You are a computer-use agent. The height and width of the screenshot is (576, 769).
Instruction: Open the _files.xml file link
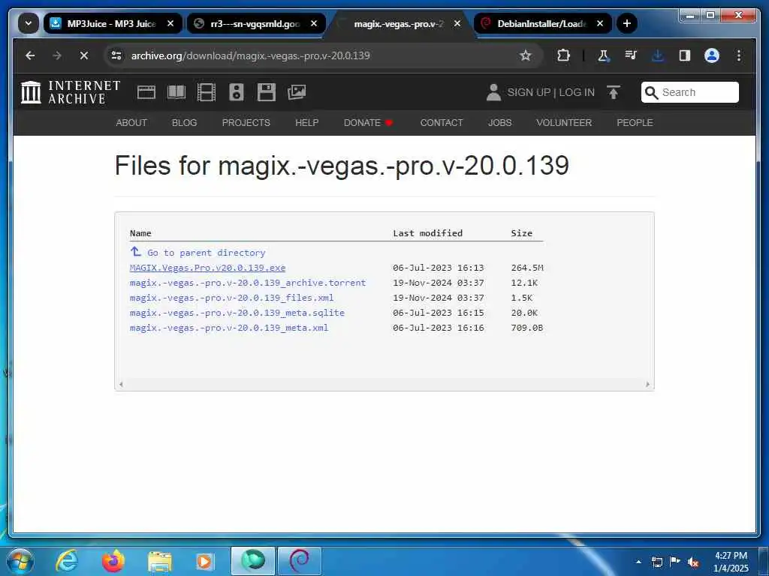231,298
